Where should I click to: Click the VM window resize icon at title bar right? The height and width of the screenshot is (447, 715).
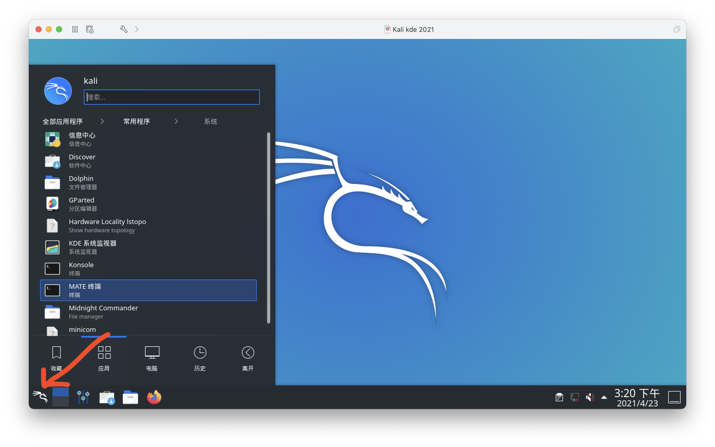(676, 29)
